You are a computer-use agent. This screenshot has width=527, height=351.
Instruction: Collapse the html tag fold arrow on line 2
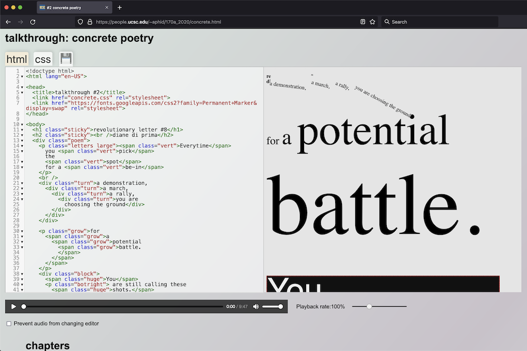click(22, 77)
